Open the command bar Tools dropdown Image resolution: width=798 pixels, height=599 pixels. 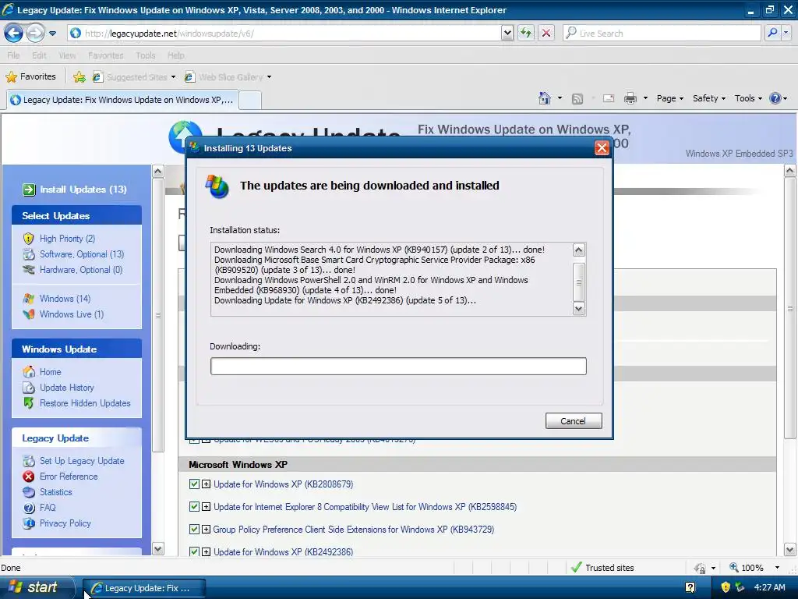coord(748,98)
